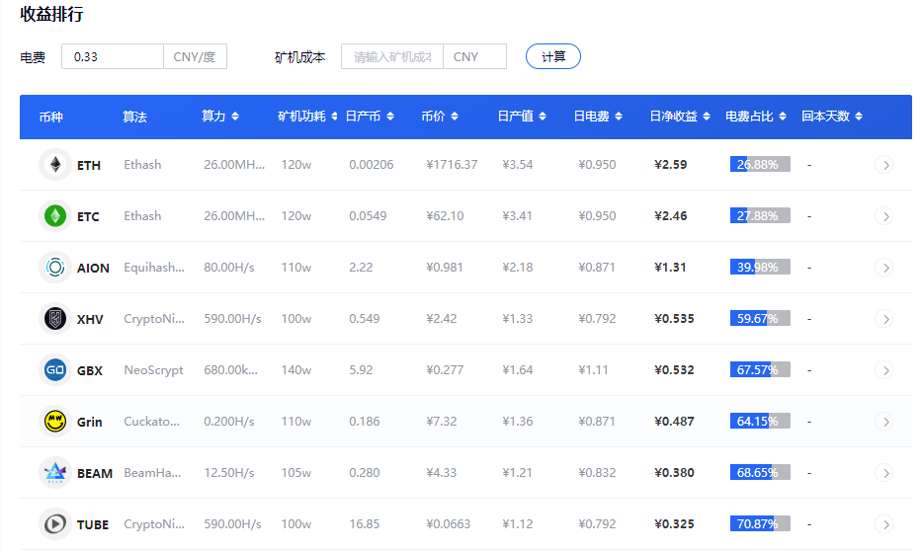Click the green ETC coin icon

pyautogui.click(x=54, y=216)
